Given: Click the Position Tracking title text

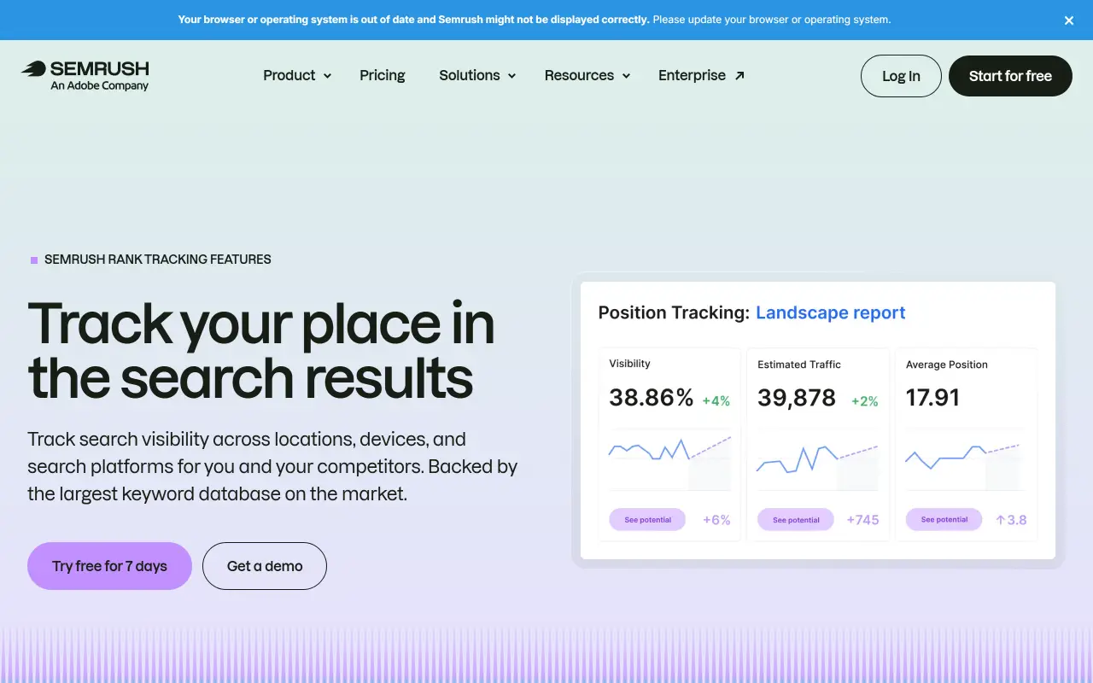Looking at the screenshot, I should tap(674, 312).
